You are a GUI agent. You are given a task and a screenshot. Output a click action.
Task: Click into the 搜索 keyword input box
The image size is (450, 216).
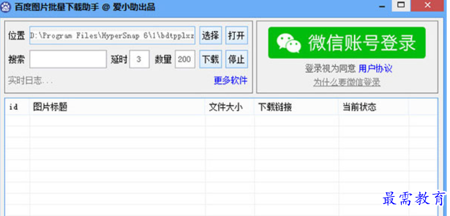tap(68, 59)
